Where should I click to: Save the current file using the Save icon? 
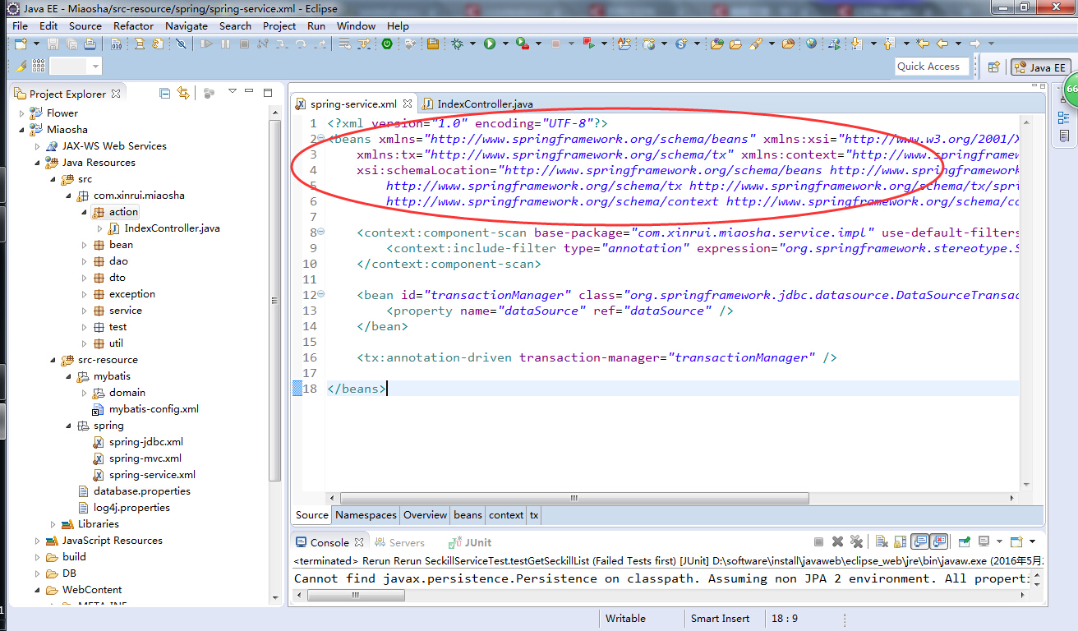pyautogui.click(x=51, y=43)
